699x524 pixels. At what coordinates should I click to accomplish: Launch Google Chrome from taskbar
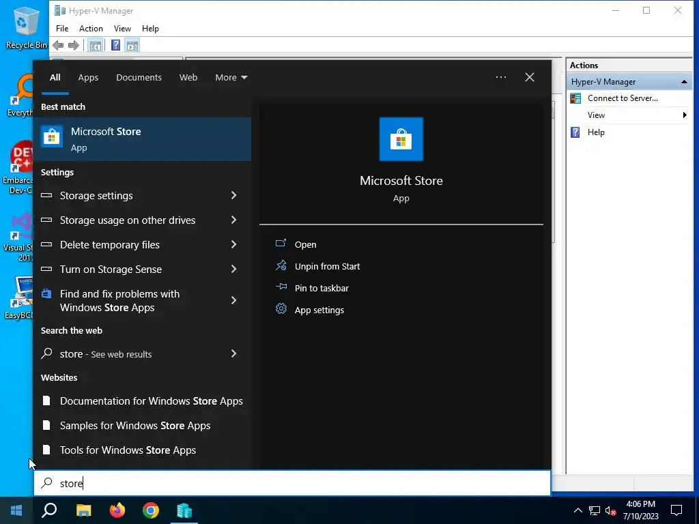pyautogui.click(x=151, y=510)
